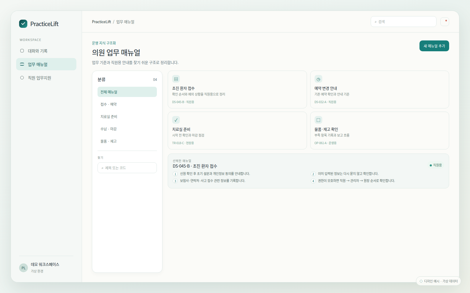
Task: Click the 04 count in 분류 header
Action: coord(155,80)
